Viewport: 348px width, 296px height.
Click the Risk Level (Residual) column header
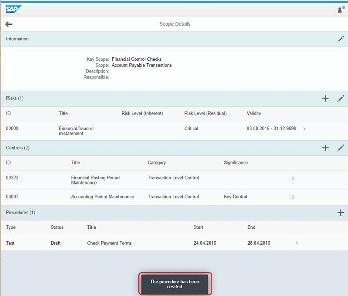[205, 114]
